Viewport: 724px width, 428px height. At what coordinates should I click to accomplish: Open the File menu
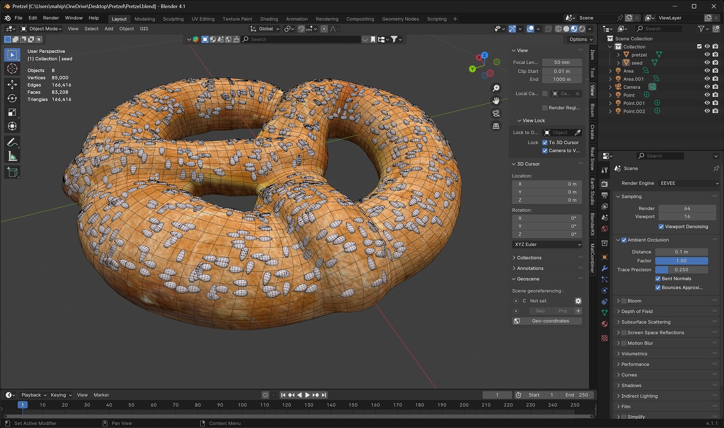tap(18, 18)
